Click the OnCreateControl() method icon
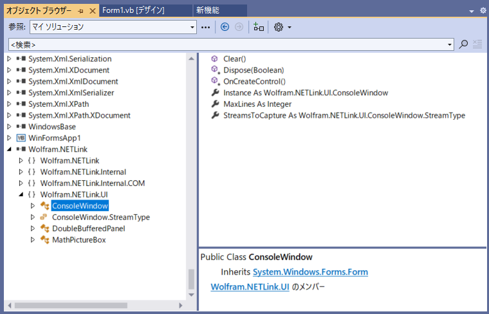Viewport: 489px width, 314px height. [x=215, y=81]
